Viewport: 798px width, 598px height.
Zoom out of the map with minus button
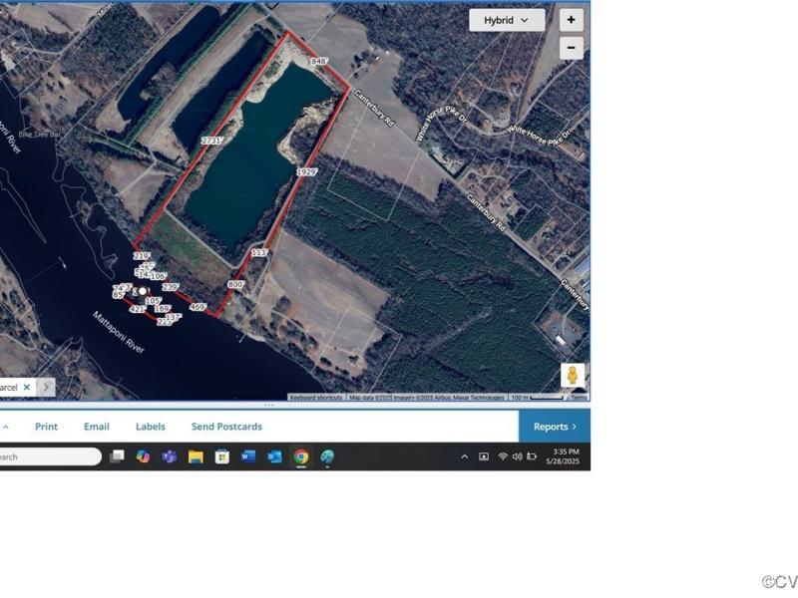tap(571, 48)
